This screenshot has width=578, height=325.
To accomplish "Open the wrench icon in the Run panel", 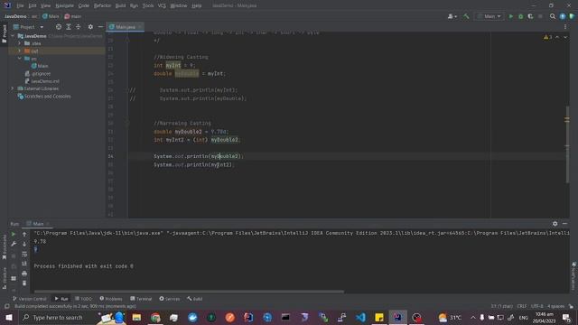I will [14, 244].
